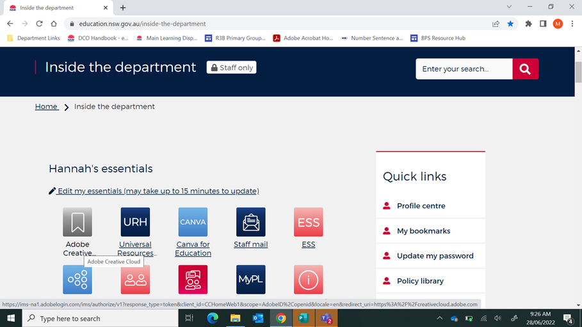Click the red information circle tile
The image size is (582, 327).
click(308, 280)
